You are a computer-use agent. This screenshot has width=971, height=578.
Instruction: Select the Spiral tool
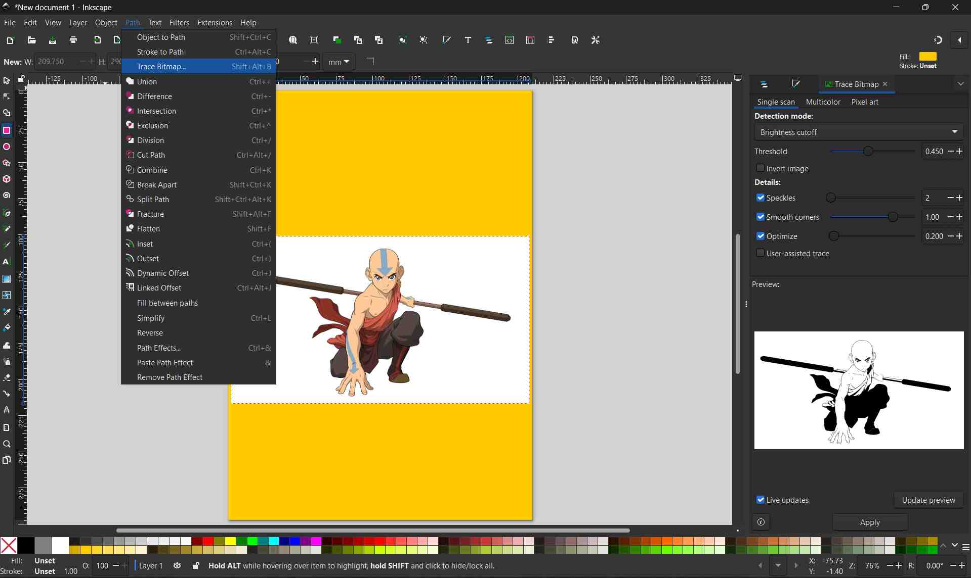7,195
